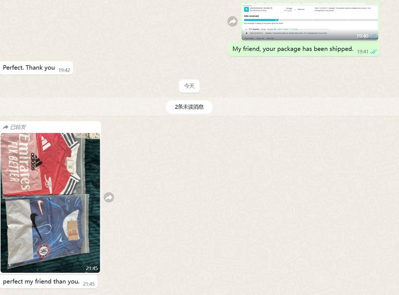Select the "your package has been shipped" message
This screenshot has width=399, height=295.
tap(293, 49)
